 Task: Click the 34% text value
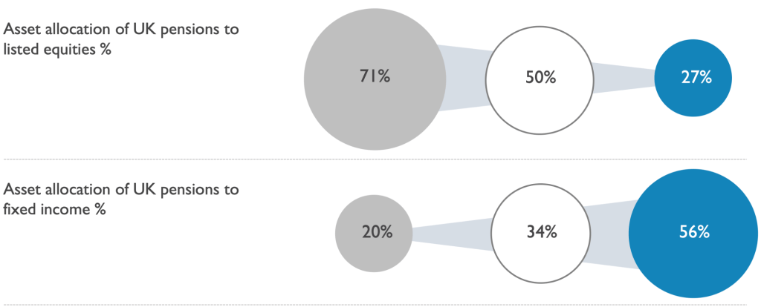pyautogui.click(x=542, y=232)
